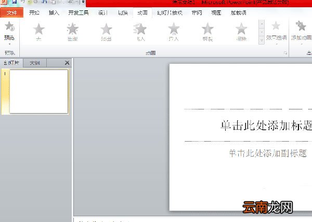Apply the 飞入 (Fly In) animation
312x222 pixels.
(x=140, y=32)
